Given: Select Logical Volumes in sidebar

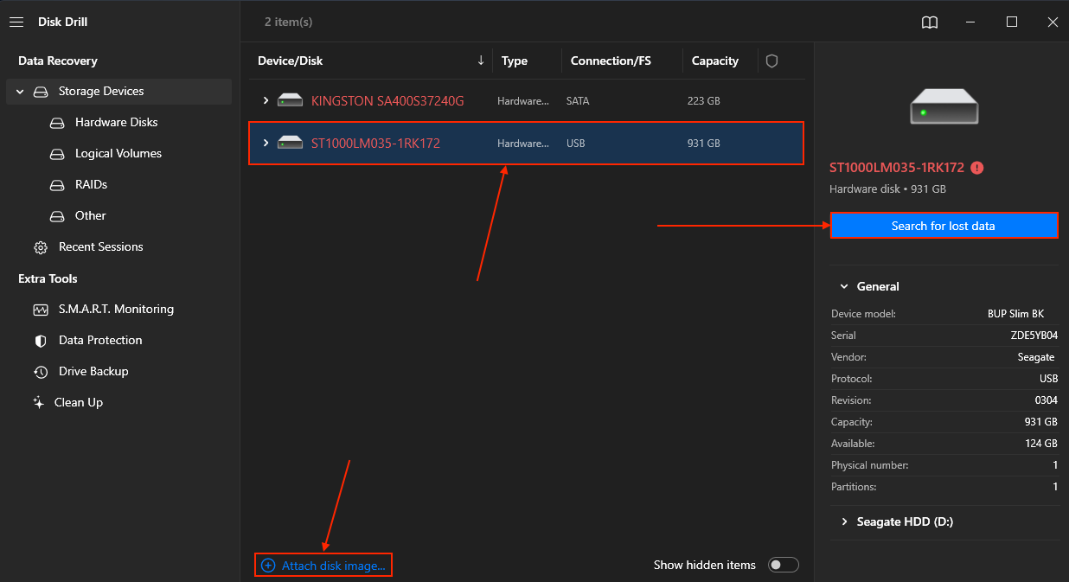Looking at the screenshot, I should (118, 154).
